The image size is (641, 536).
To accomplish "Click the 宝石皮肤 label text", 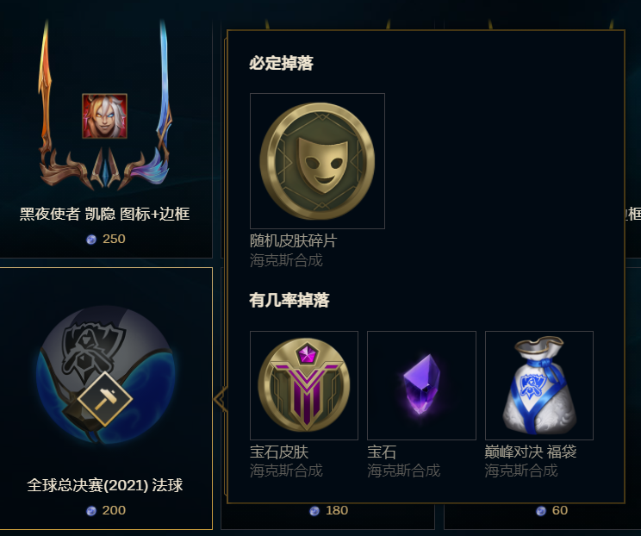I will tap(279, 452).
